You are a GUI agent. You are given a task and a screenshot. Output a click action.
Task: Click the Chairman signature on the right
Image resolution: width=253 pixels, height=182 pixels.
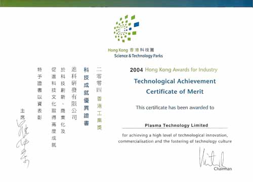click(212, 157)
